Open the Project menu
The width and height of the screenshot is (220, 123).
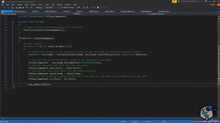(x=20, y=4)
